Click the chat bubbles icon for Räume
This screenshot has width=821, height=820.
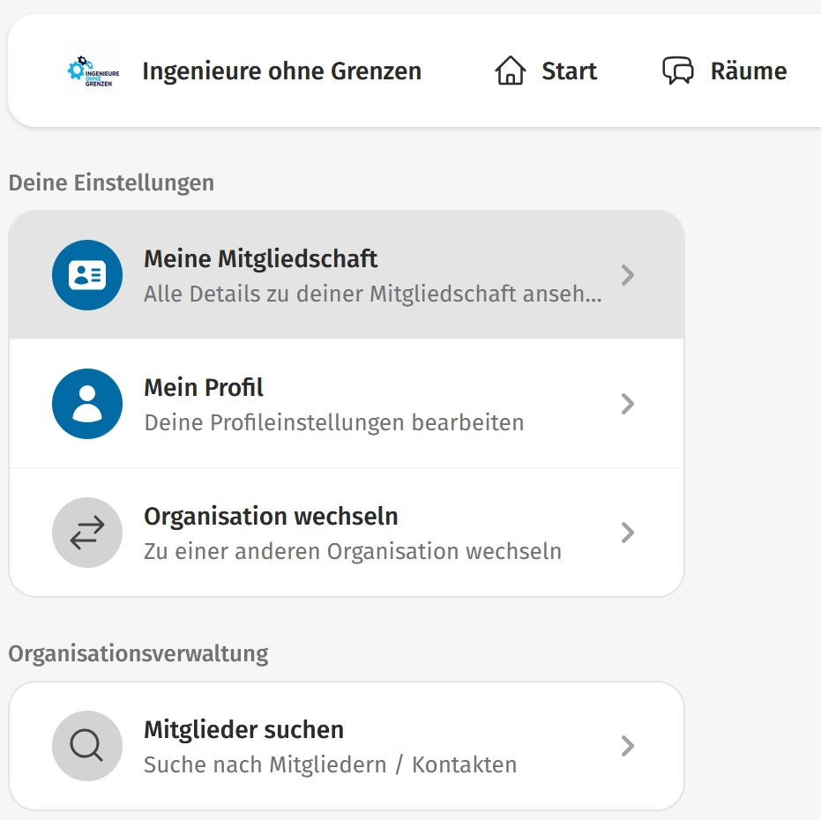click(x=678, y=71)
